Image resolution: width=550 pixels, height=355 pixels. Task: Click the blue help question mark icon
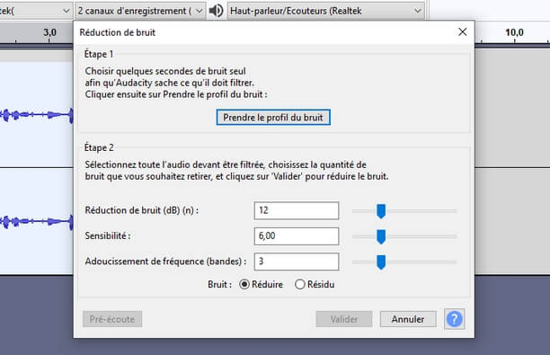454,319
